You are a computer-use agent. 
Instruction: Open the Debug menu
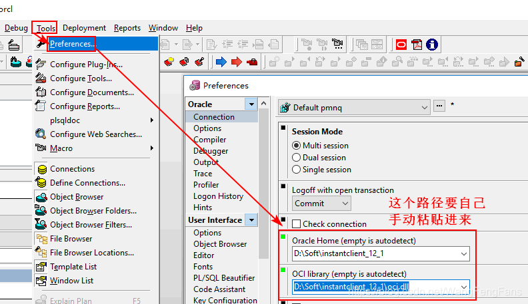pos(16,28)
